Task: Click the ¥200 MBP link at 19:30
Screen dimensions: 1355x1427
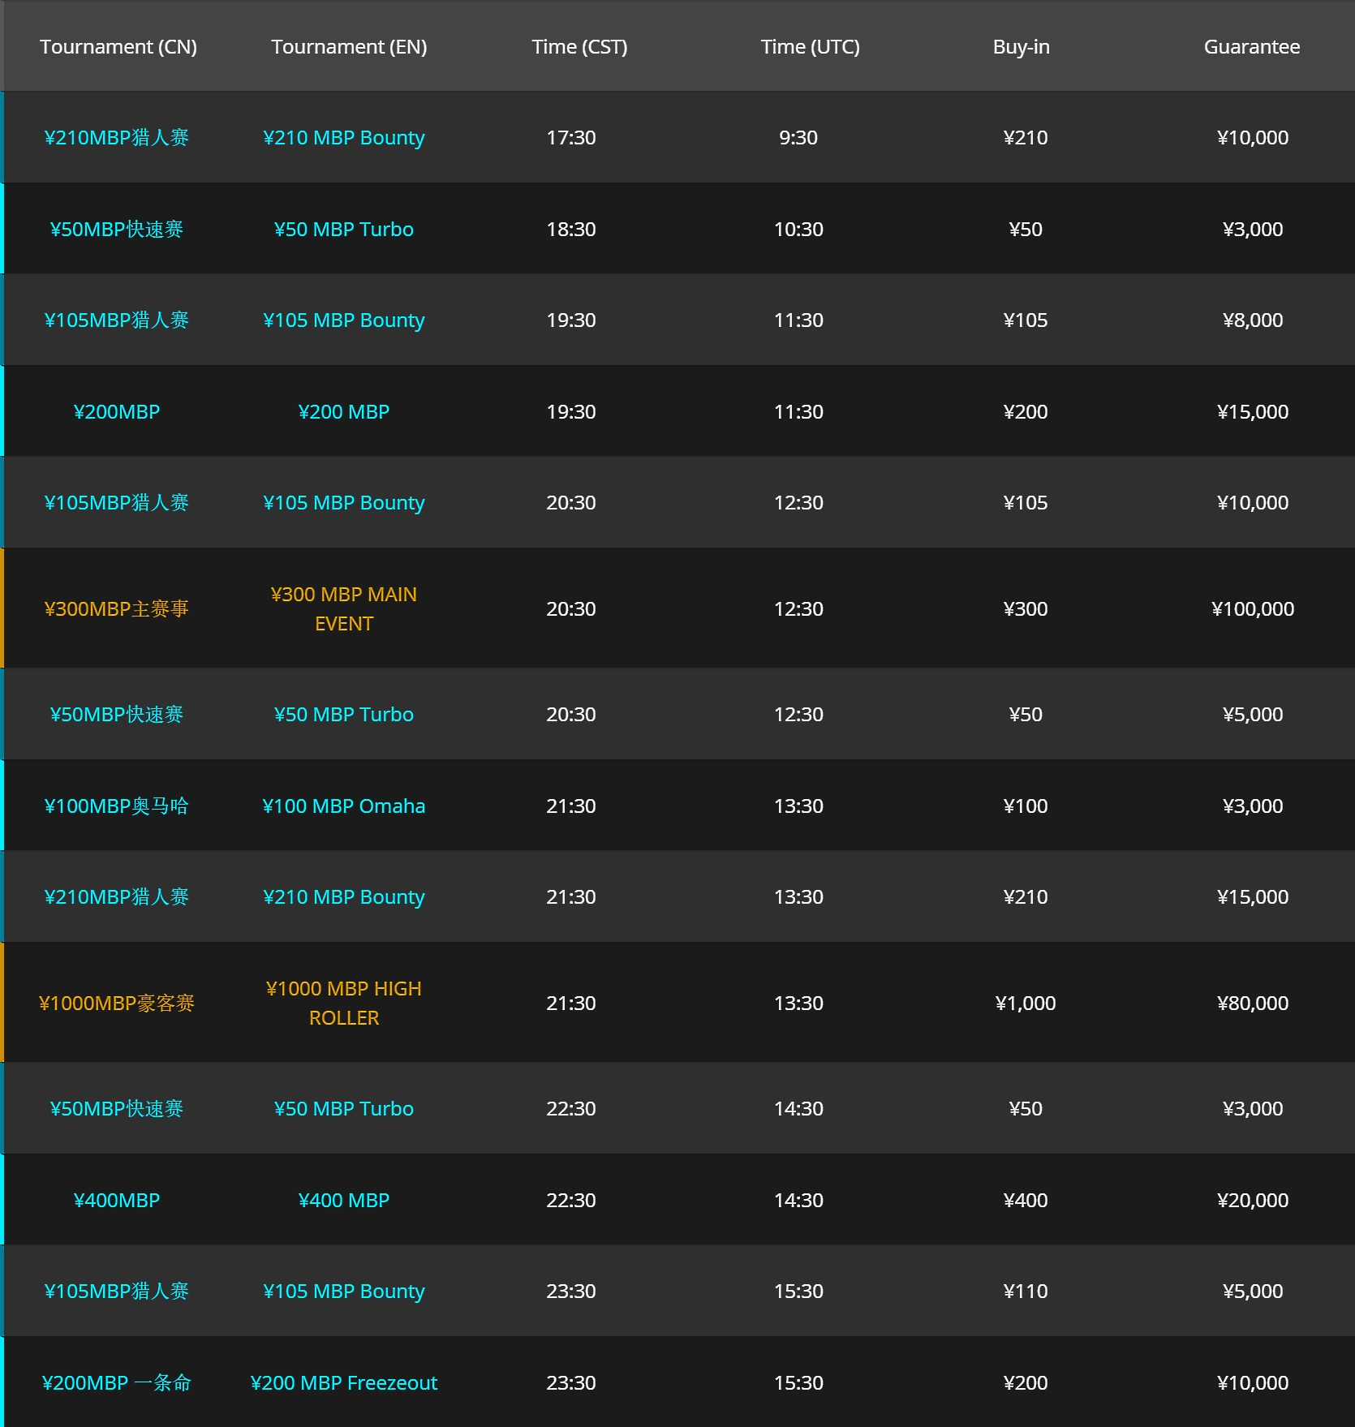Action: click(x=344, y=411)
